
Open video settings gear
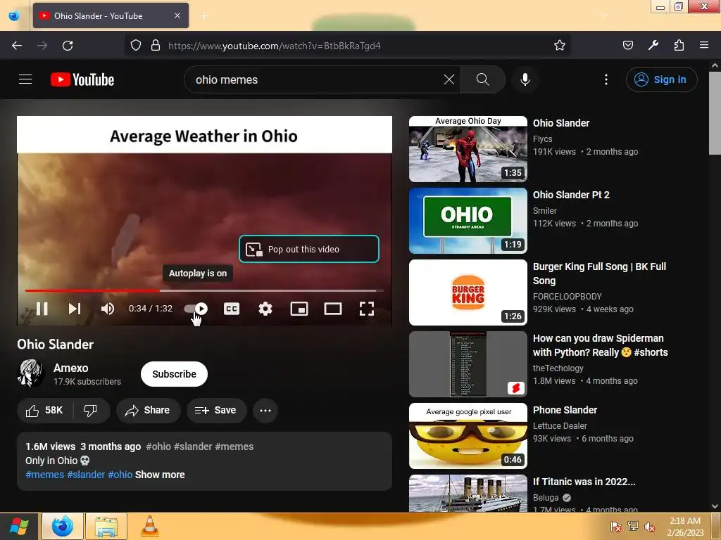[x=265, y=309]
